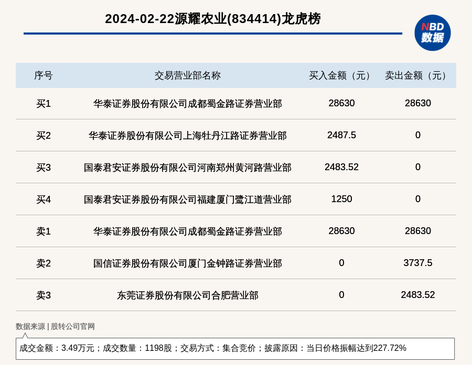Click the 序号 column header
Screen dimensions: 472x365
[44, 75]
